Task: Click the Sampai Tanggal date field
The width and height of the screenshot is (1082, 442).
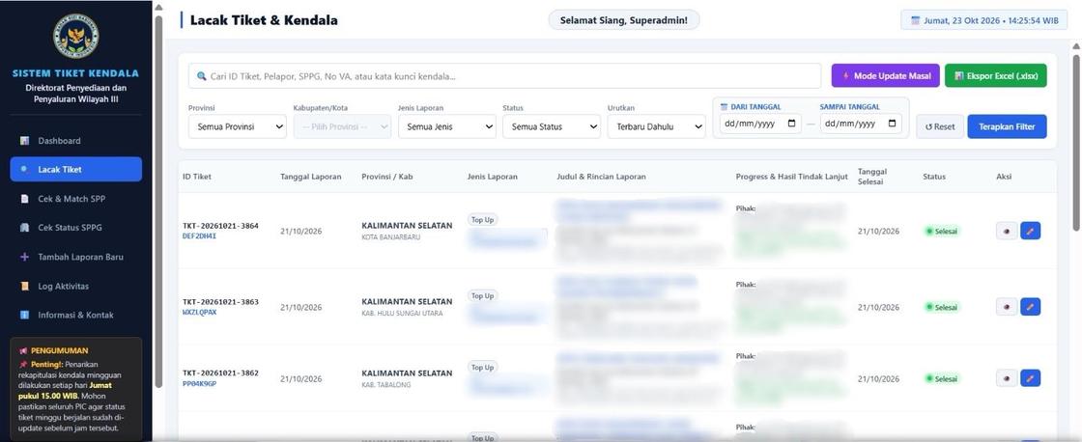Action: 861,124
